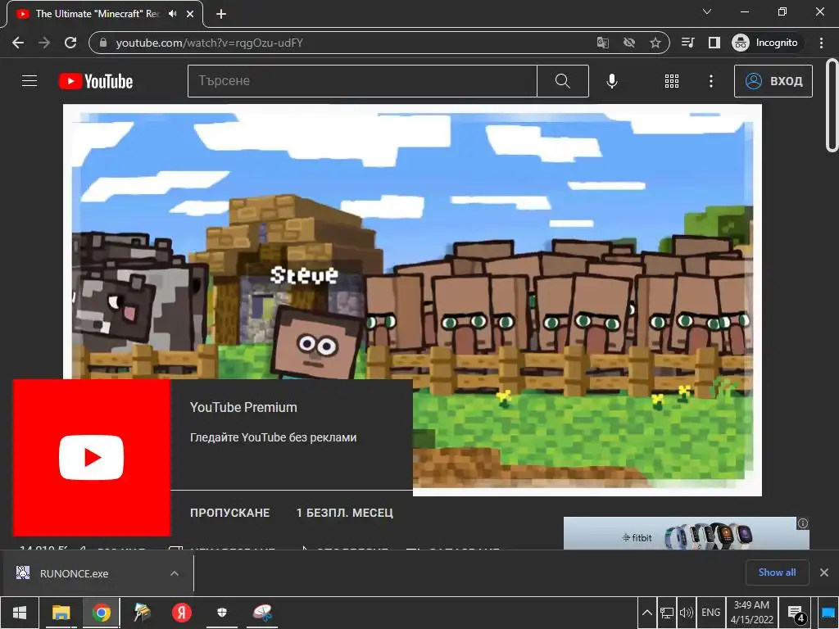Open Chrome's three-dot menu
Viewport: 839px width, 629px height.
point(821,43)
